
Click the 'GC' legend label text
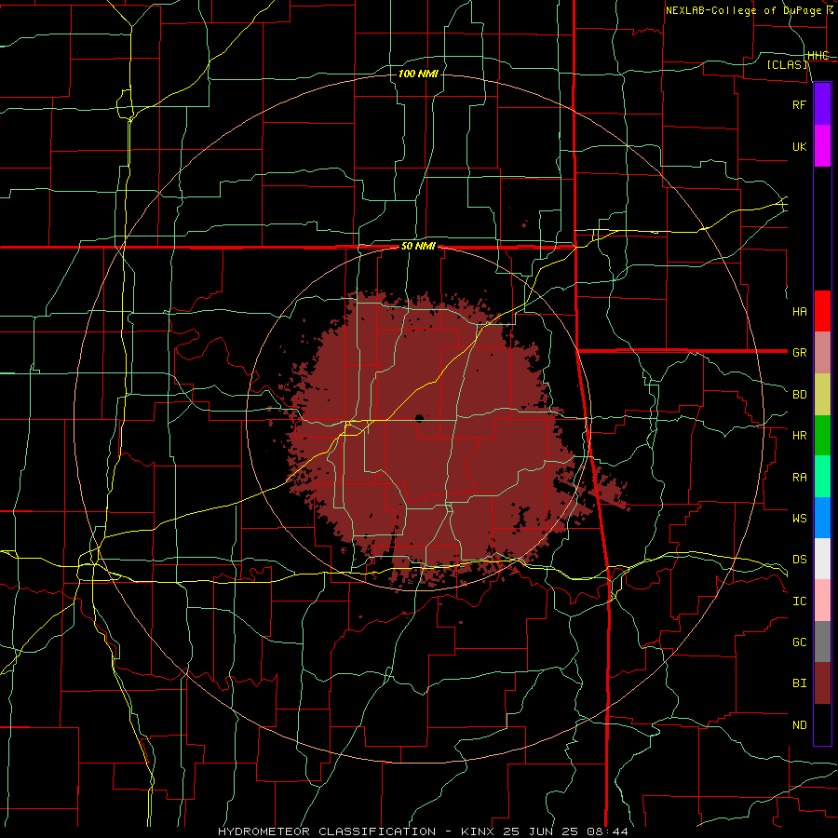tap(800, 642)
